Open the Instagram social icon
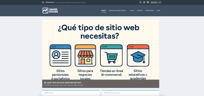The height and width of the screenshot is (96, 204). tap(148, 2)
